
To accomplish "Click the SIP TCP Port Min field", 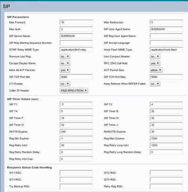I will [x=76, y=77].
